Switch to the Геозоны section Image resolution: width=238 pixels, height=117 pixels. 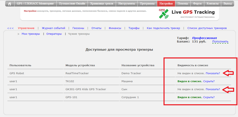(x=78, y=28)
